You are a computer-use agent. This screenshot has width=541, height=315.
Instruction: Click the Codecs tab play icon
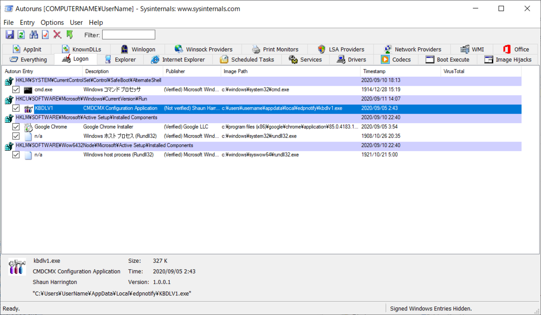pyautogui.click(x=385, y=60)
